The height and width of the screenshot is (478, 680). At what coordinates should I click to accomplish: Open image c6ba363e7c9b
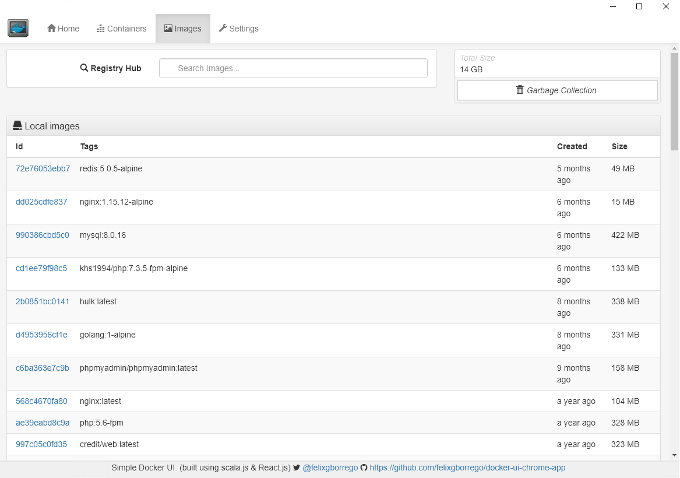(x=42, y=368)
